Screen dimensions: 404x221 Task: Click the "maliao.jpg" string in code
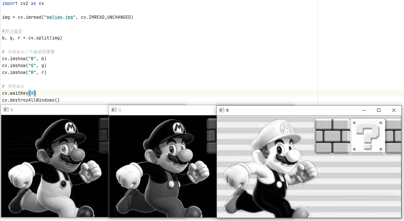pos(59,17)
